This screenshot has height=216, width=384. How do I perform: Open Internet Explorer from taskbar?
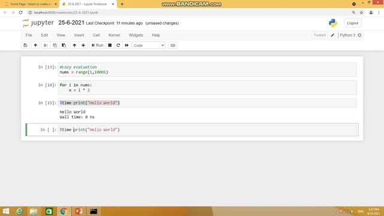[x=20, y=211]
